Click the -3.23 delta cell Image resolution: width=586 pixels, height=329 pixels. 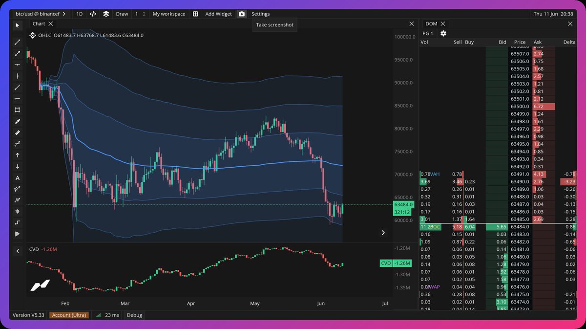[568, 181]
